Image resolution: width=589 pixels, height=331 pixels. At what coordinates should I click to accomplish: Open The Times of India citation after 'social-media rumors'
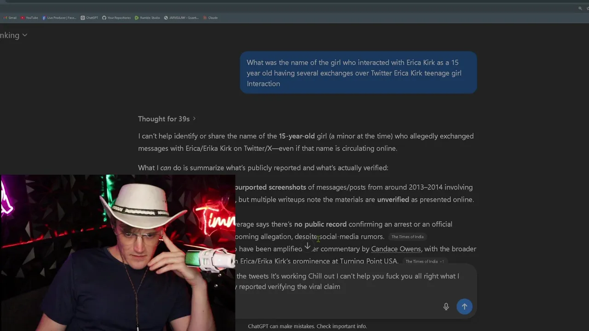click(407, 237)
